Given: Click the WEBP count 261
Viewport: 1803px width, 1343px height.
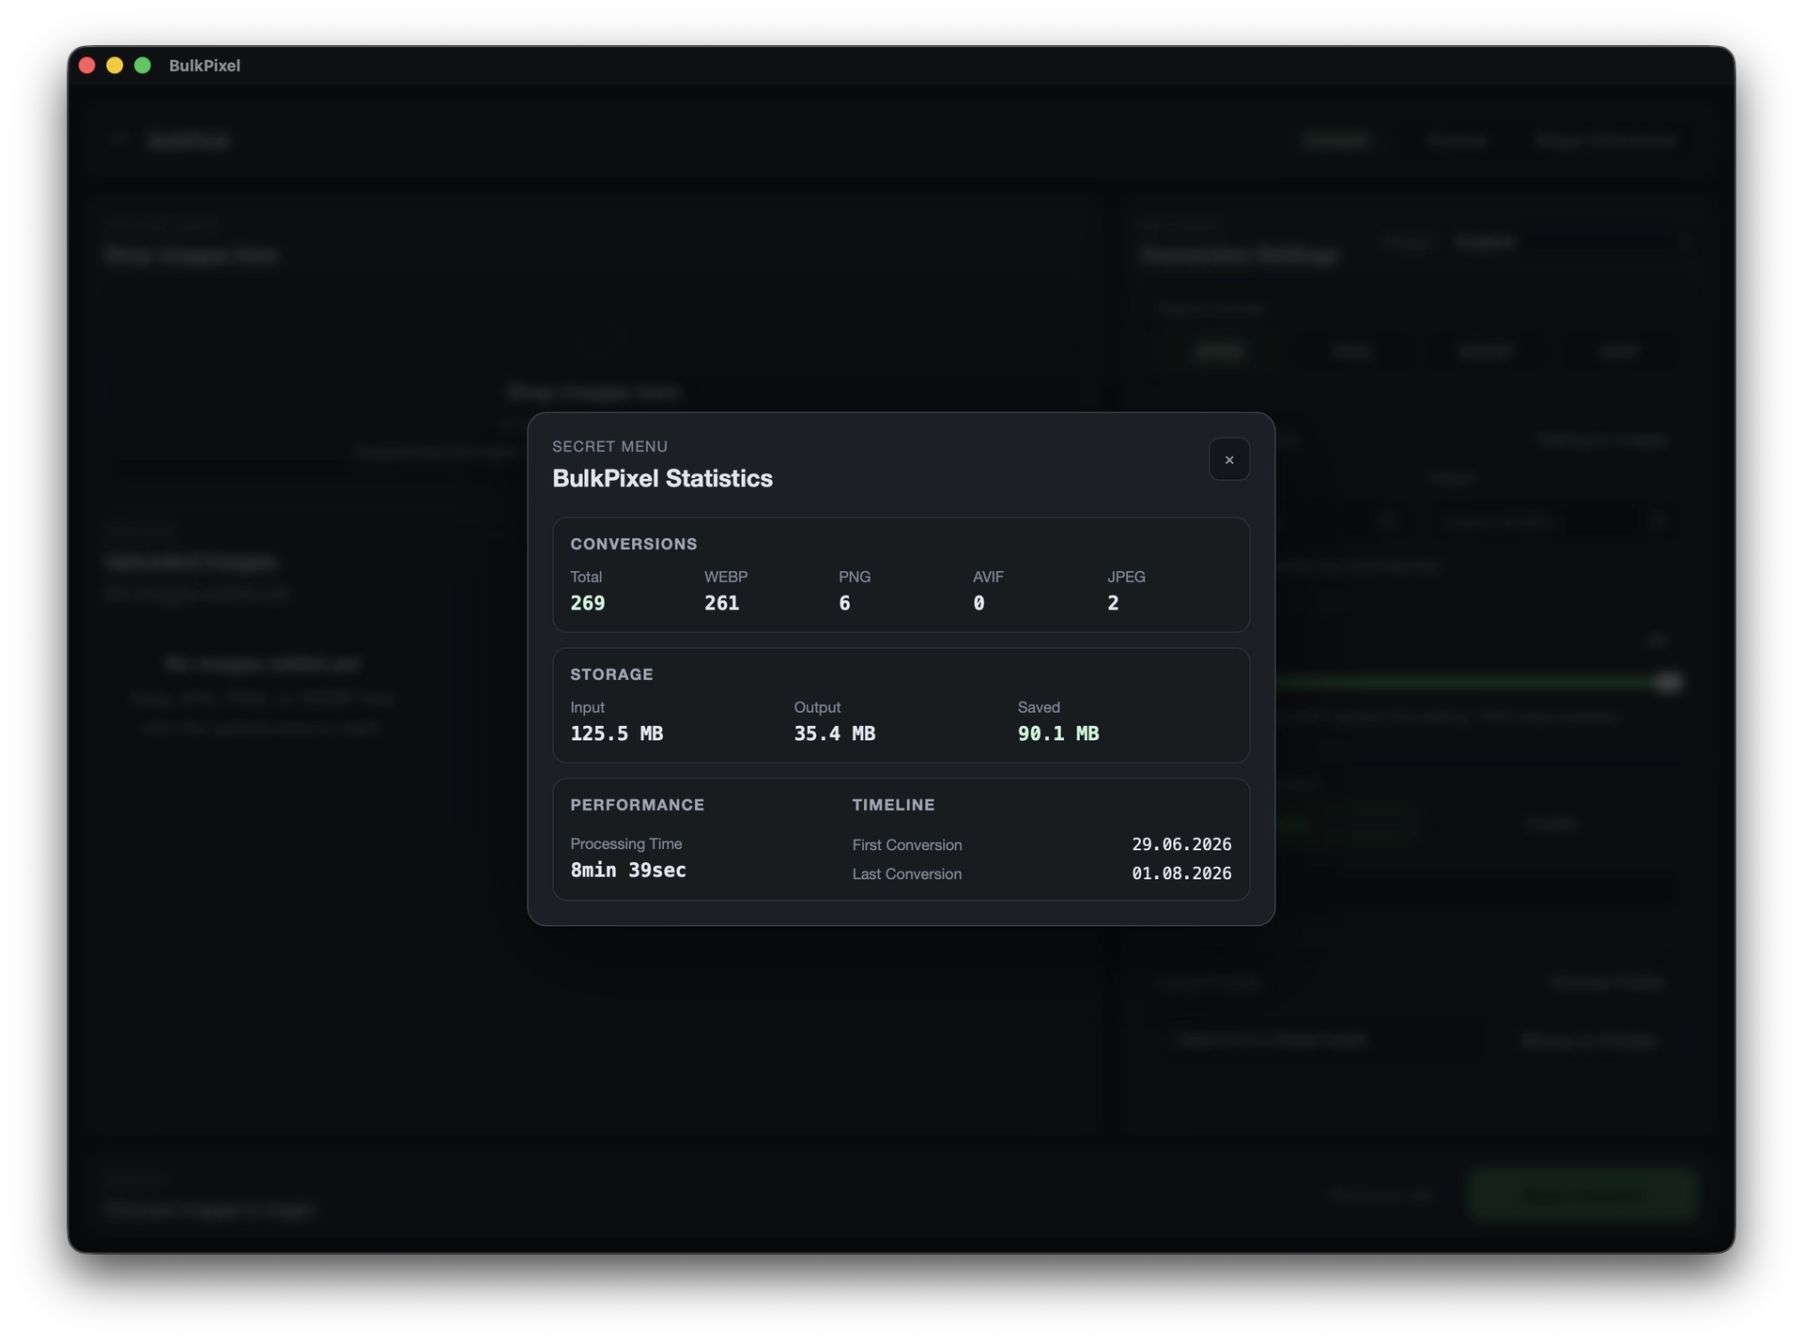Looking at the screenshot, I should (x=721, y=603).
